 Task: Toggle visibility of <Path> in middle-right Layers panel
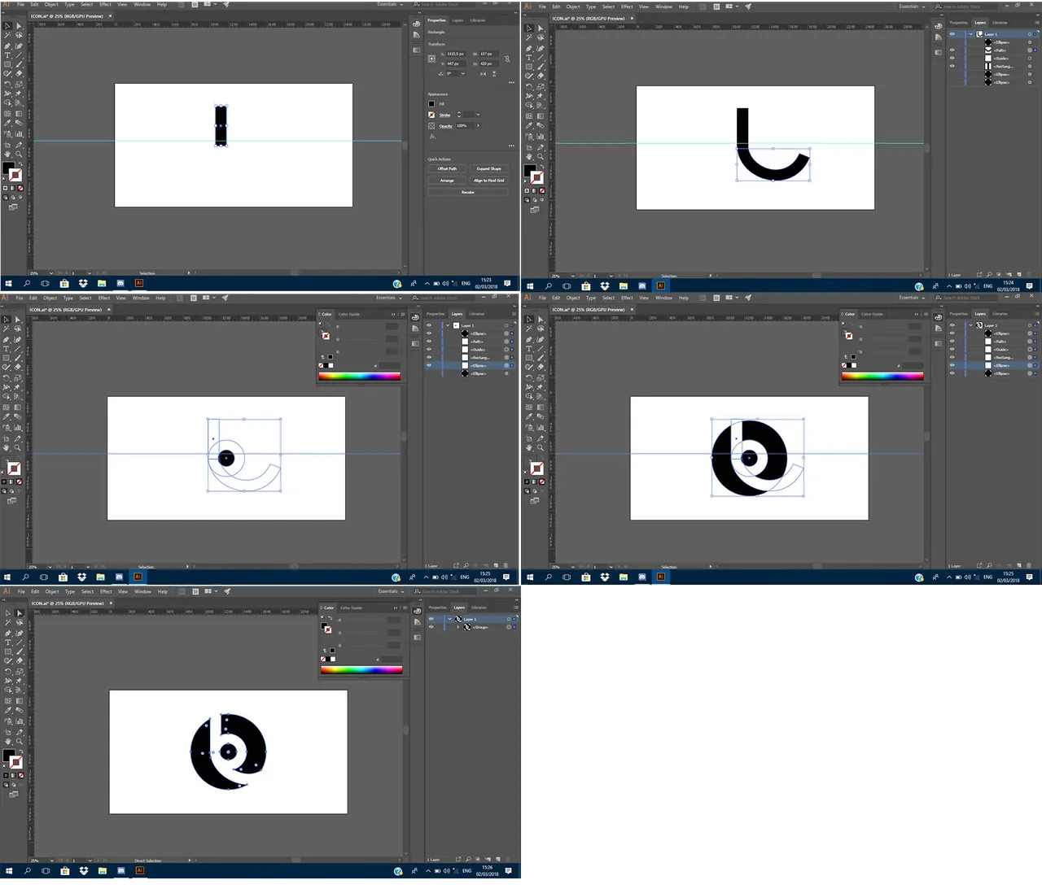(x=952, y=342)
